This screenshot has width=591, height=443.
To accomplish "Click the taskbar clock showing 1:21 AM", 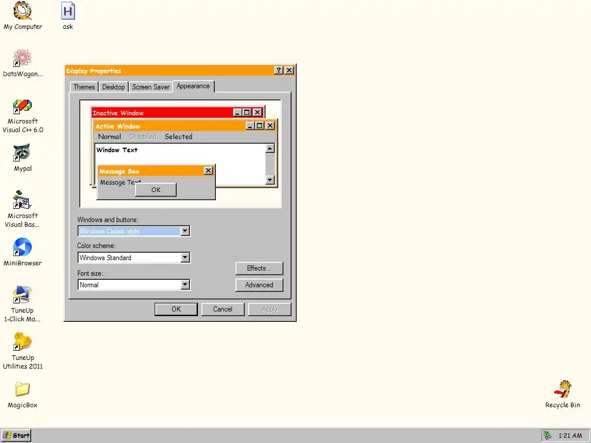I will pos(570,436).
